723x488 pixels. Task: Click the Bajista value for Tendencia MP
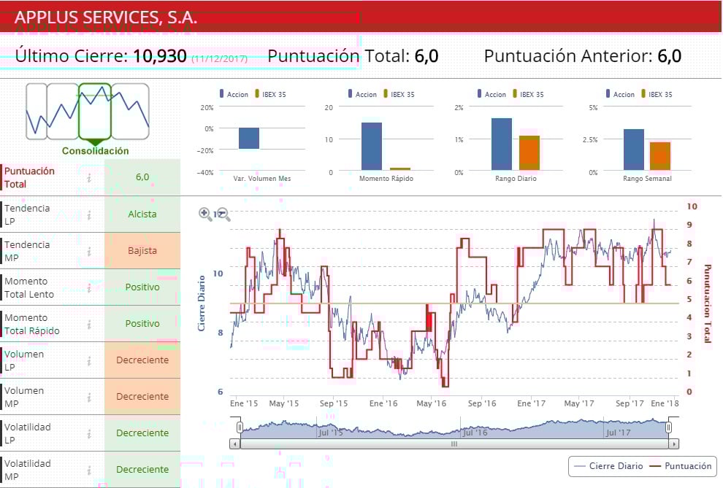pos(142,250)
